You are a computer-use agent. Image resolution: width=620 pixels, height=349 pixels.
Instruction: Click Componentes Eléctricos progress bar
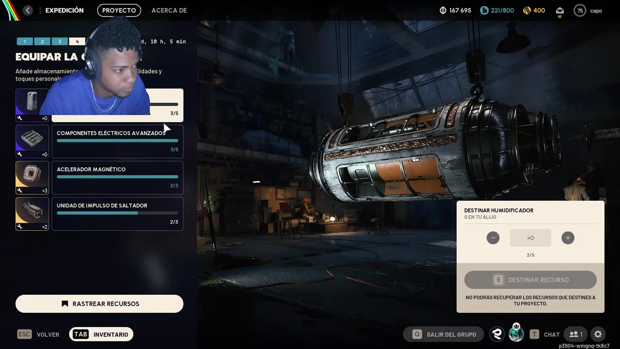pos(117,141)
